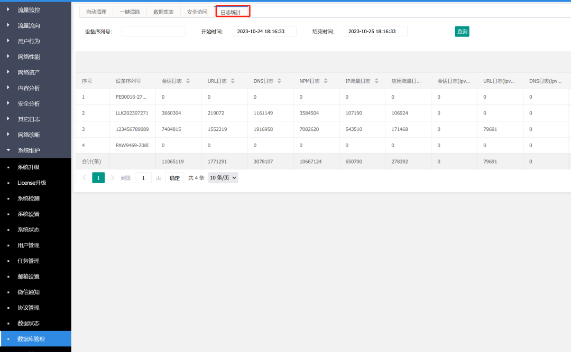Switch to the 数据库表 tab
Viewport: 571px width, 352px height.
click(x=163, y=12)
